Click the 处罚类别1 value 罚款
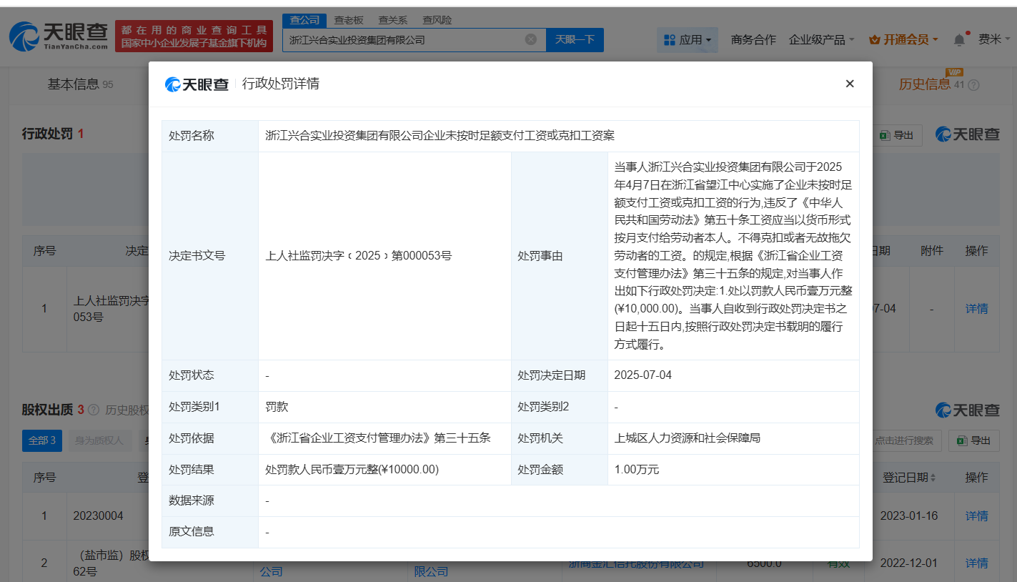Screen dimensions: 1017x582 click(277, 407)
